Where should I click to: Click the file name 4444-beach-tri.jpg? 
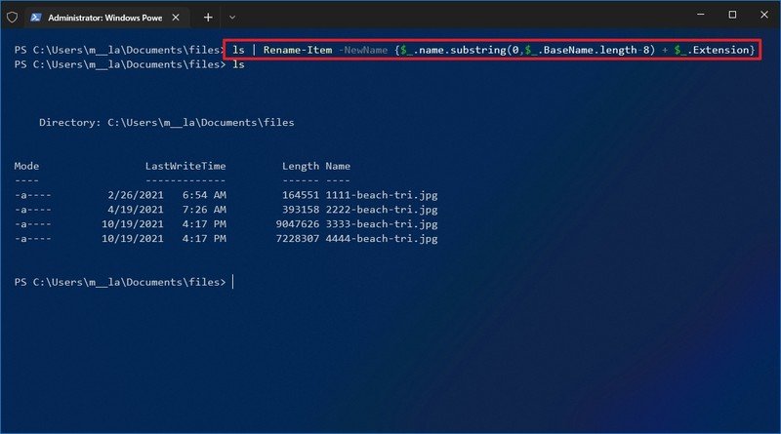coord(381,239)
